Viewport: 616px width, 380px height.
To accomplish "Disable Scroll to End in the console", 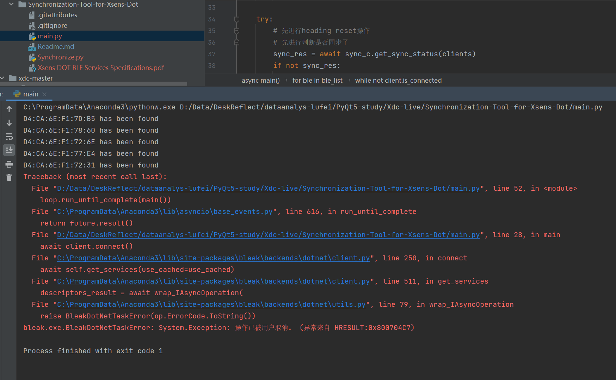I will pyautogui.click(x=9, y=150).
